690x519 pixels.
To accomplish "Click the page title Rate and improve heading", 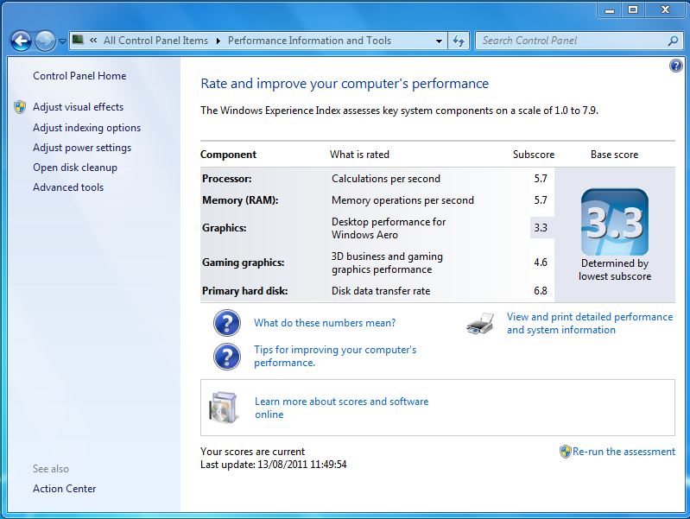I will click(345, 84).
